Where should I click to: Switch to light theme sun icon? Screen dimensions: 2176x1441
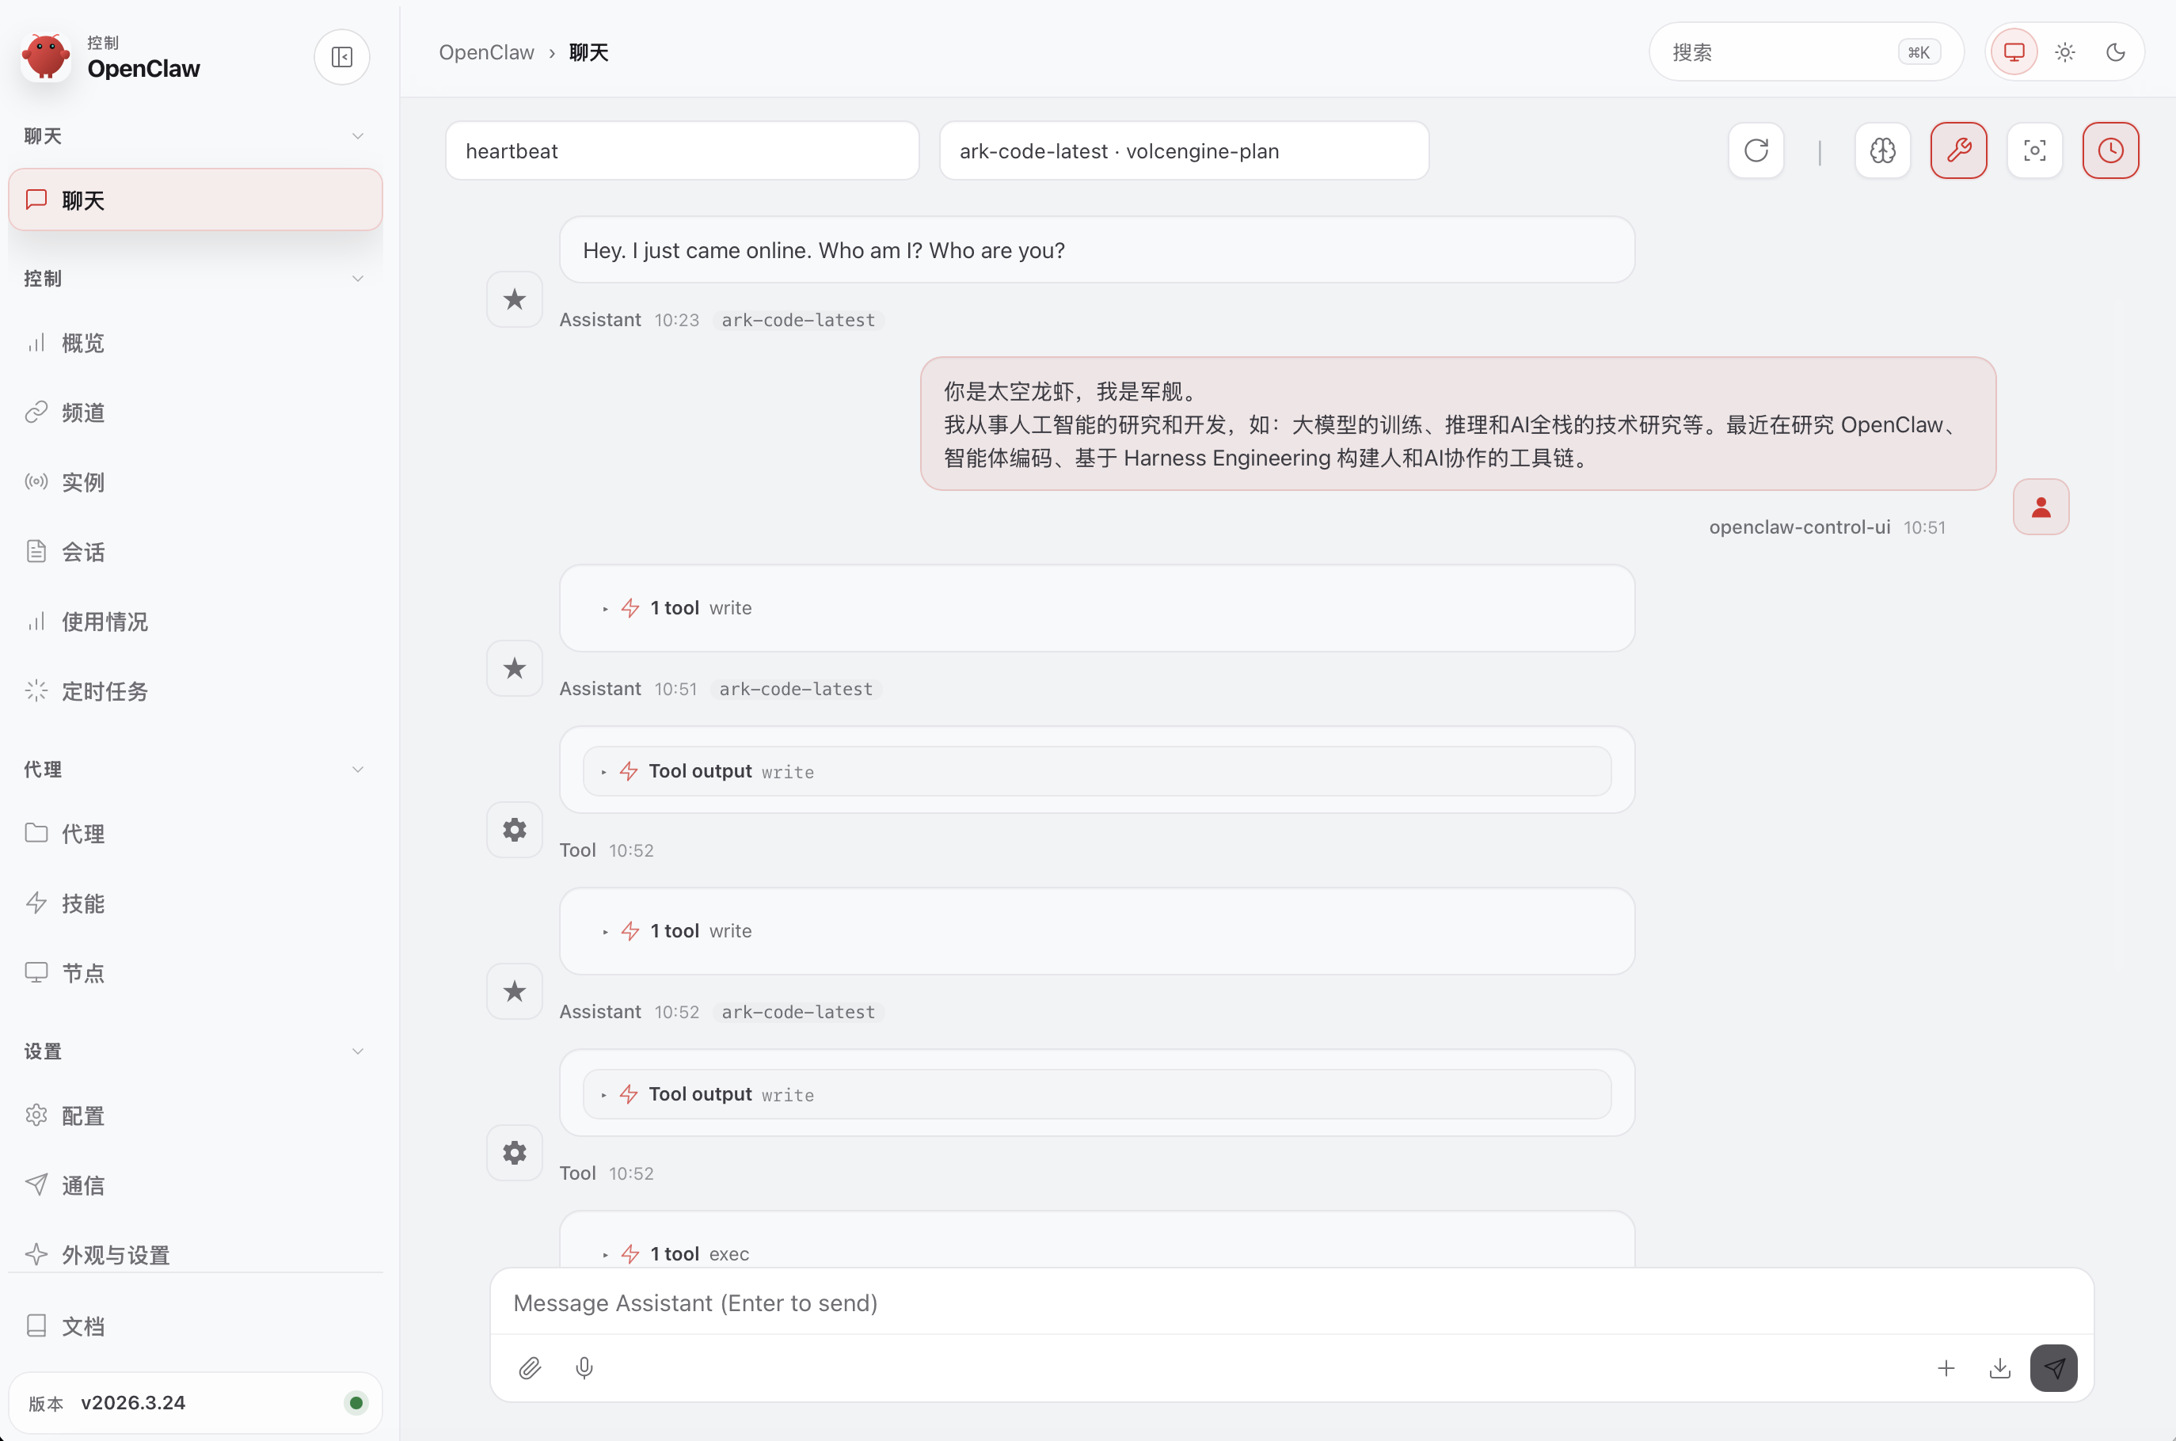tap(2065, 52)
